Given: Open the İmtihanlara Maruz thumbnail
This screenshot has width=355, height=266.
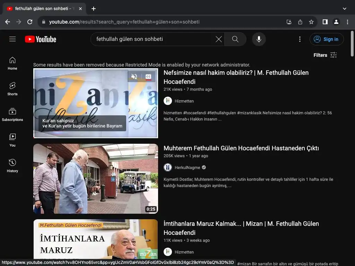Looking at the screenshot, I should pyautogui.click(x=96, y=239).
